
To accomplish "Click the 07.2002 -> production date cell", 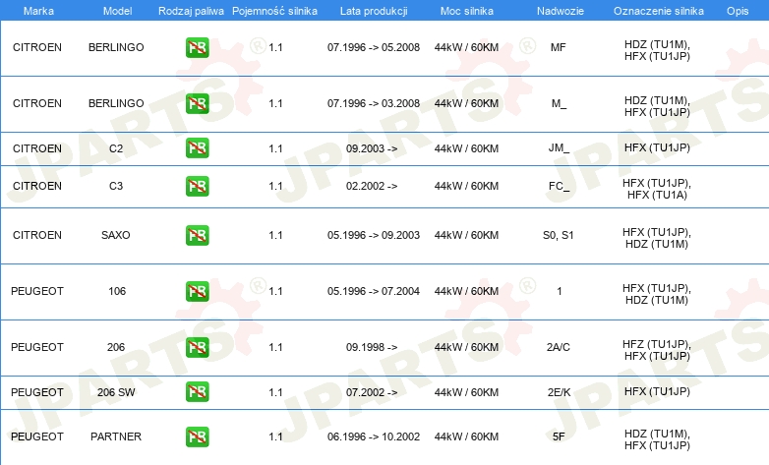I will coord(372,392).
